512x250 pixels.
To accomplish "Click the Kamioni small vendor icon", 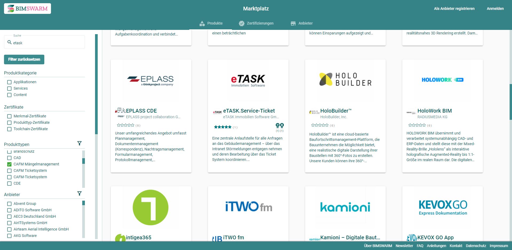I will click(x=314, y=239).
